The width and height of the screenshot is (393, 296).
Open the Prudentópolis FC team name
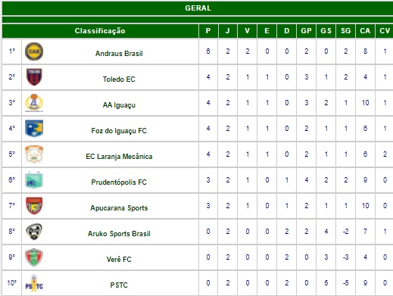(119, 182)
